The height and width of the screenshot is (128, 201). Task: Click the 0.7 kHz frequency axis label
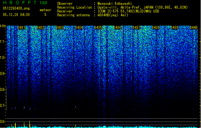tap(3, 106)
